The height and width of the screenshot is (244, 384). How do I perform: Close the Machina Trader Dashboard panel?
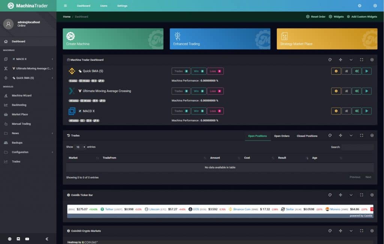372,60
